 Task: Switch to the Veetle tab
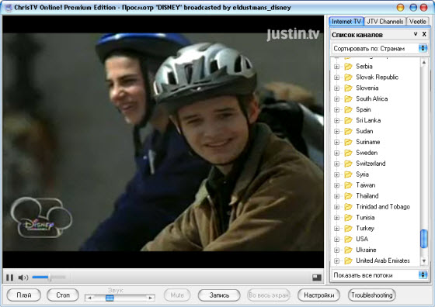418,22
